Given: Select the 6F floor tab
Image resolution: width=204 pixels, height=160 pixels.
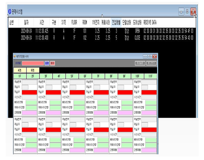Looking at the screenshot, I should [x=85, y=76].
